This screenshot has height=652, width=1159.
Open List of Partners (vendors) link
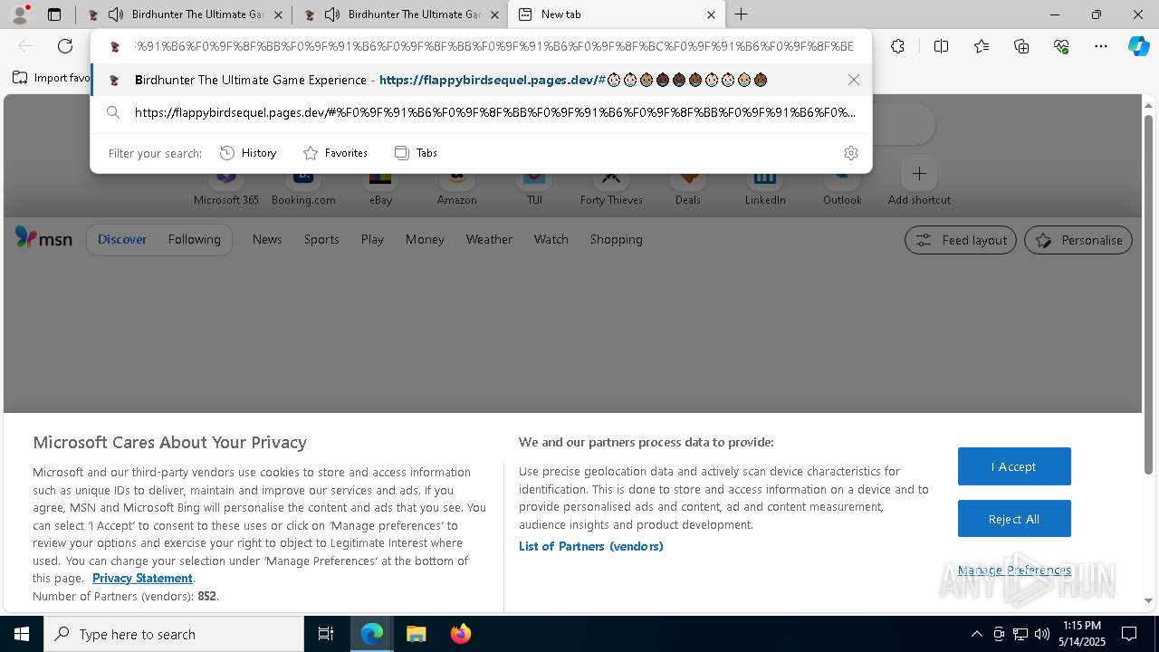pyautogui.click(x=591, y=546)
